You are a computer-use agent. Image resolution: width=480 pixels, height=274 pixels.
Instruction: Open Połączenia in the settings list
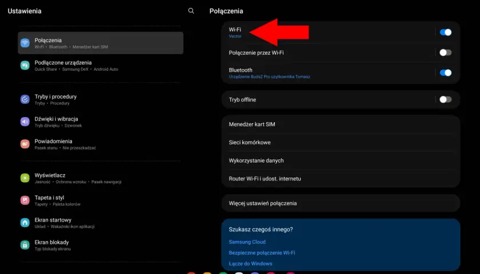pyautogui.click(x=101, y=43)
